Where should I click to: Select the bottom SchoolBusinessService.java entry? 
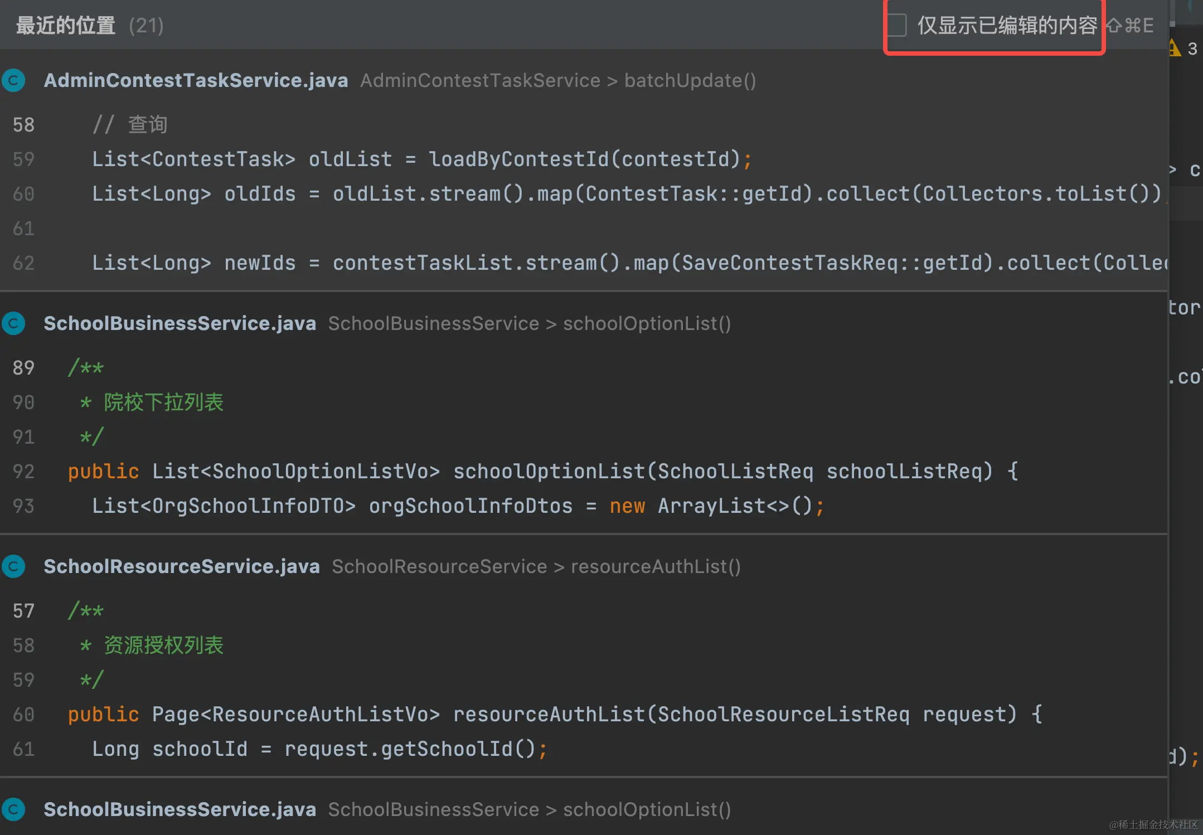tap(180, 809)
